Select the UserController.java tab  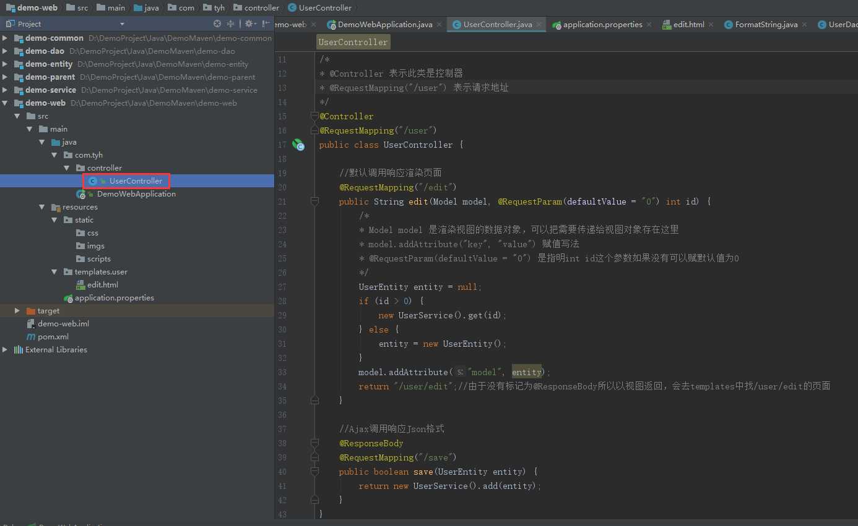(498, 25)
